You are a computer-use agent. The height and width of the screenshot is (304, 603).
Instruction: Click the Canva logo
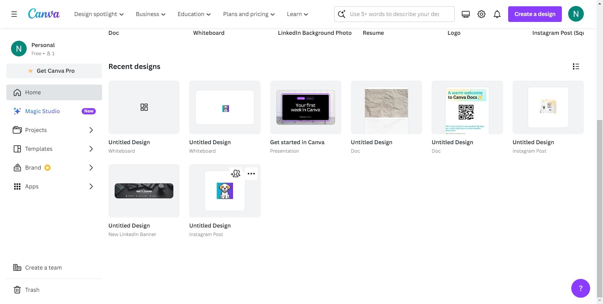pyautogui.click(x=44, y=14)
